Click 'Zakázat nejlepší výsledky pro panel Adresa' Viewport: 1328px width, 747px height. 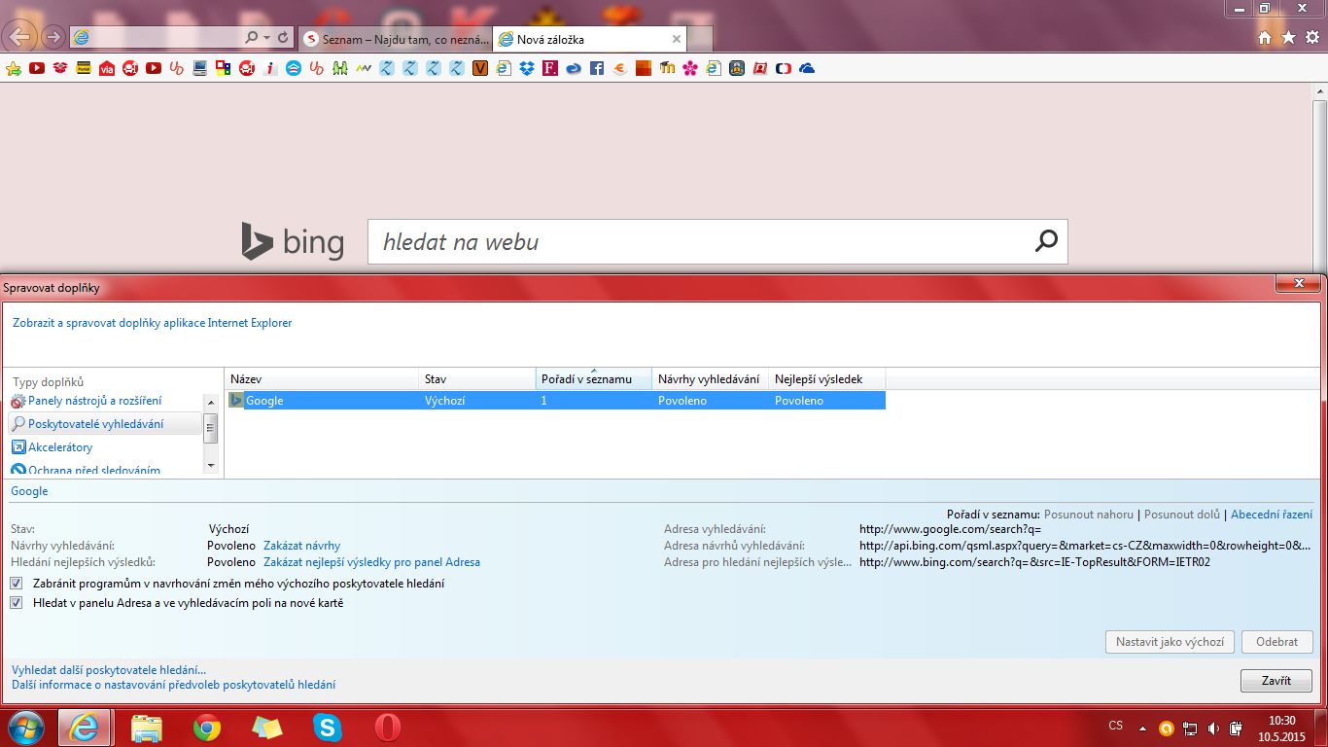pyautogui.click(x=371, y=562)
